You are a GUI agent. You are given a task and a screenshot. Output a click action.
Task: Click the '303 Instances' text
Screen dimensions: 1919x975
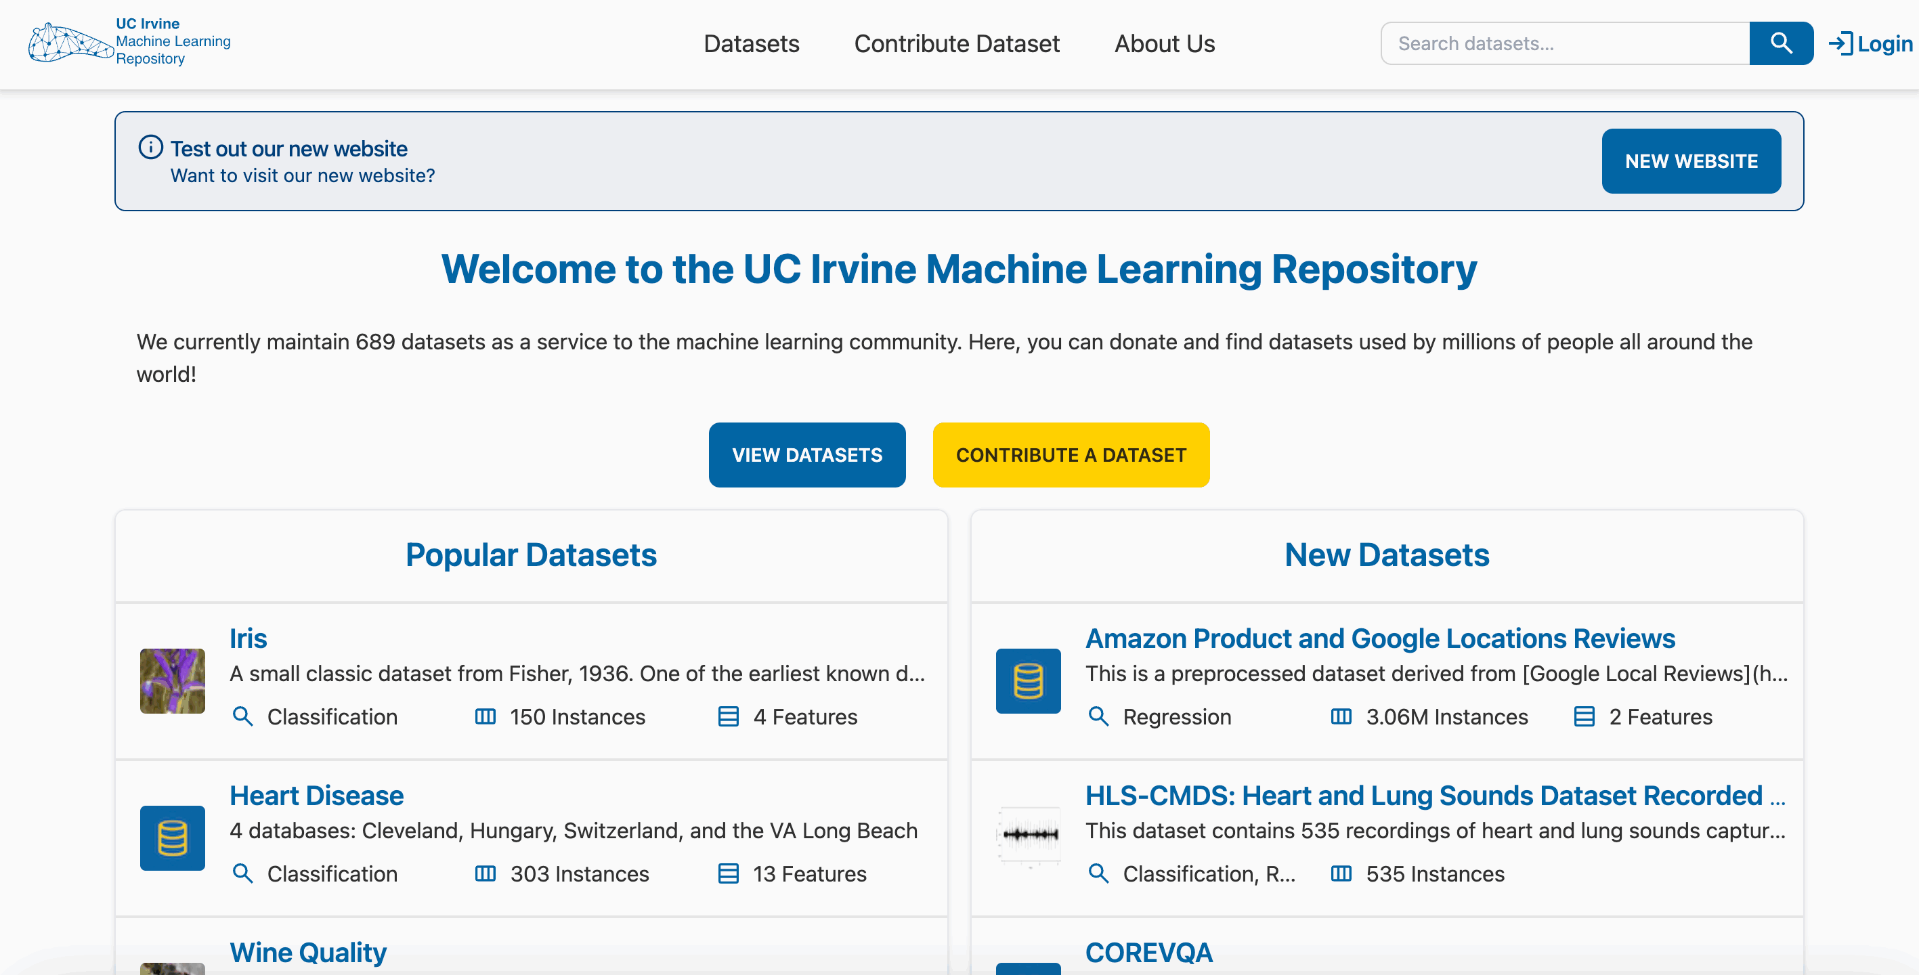pos(580,873)
